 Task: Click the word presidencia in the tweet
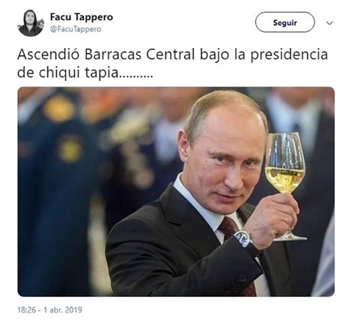(x=289, y=55)
